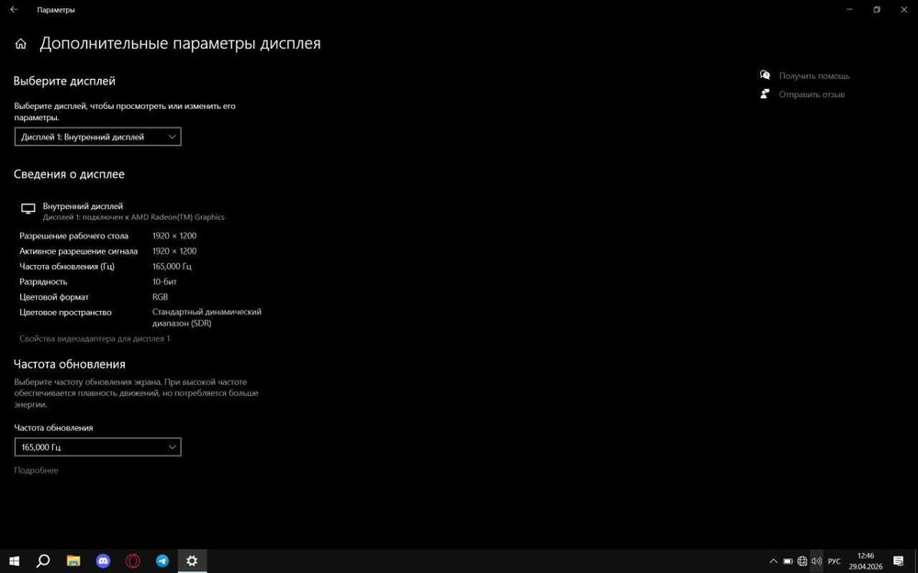Click the Частота обновления label above the dropdown

click(53, 428)
